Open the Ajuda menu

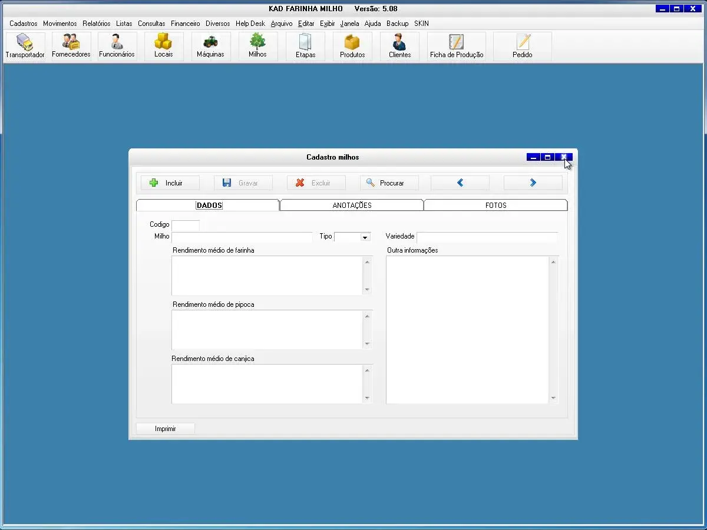(x=373, y=24)
